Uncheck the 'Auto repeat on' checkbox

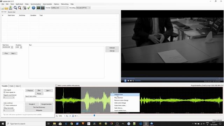coord(5,92)
